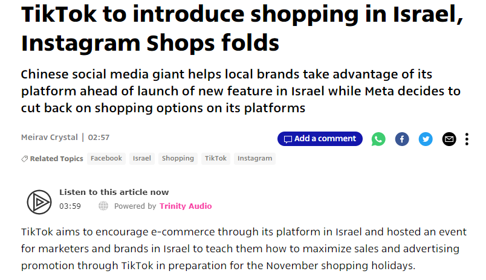The width and height of the screenshot is (486, 280).
Task: Play the article audio
Action: (x=39, y=202)
